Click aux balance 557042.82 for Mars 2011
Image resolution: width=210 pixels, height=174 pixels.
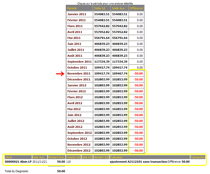[x=120, y=26]
